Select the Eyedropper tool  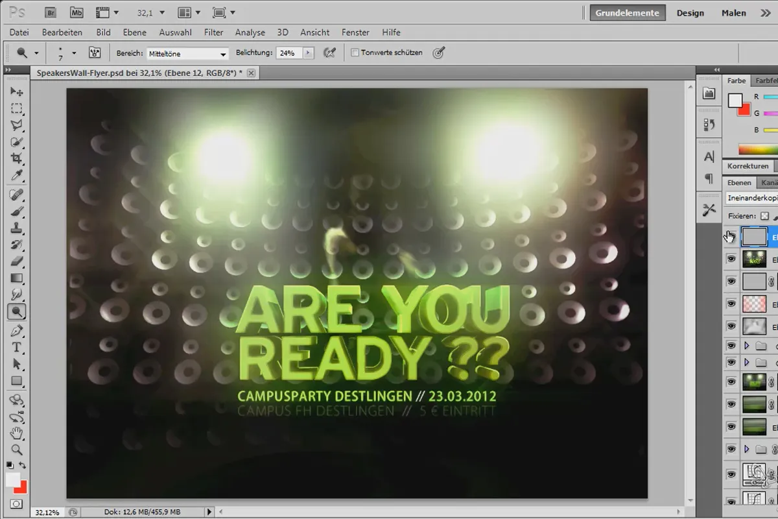(x=17, y=176)
